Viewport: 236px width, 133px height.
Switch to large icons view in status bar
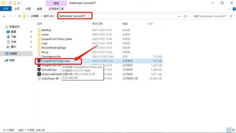(234, 130)
